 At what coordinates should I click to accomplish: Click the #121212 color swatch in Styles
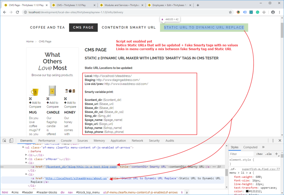coord(247,191)
